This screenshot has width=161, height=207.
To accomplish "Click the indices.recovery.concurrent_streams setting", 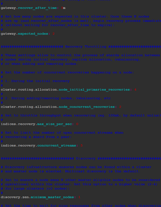I will click(38, 146).
